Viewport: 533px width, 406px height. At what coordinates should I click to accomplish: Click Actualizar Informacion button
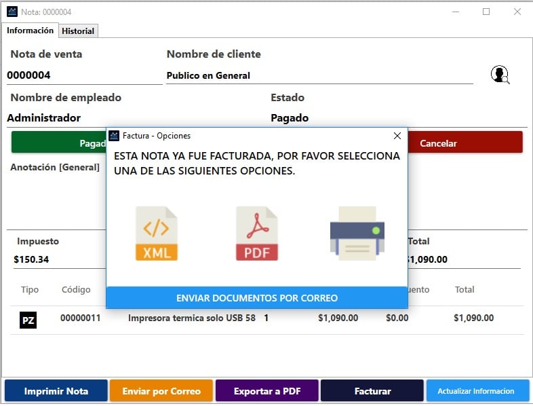pos(477,391)
